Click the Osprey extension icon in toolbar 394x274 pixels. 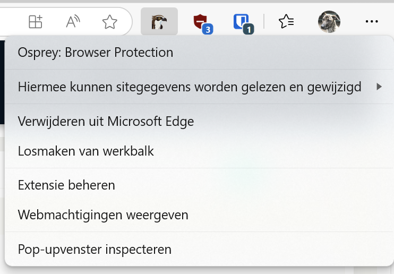coord(159,22)
